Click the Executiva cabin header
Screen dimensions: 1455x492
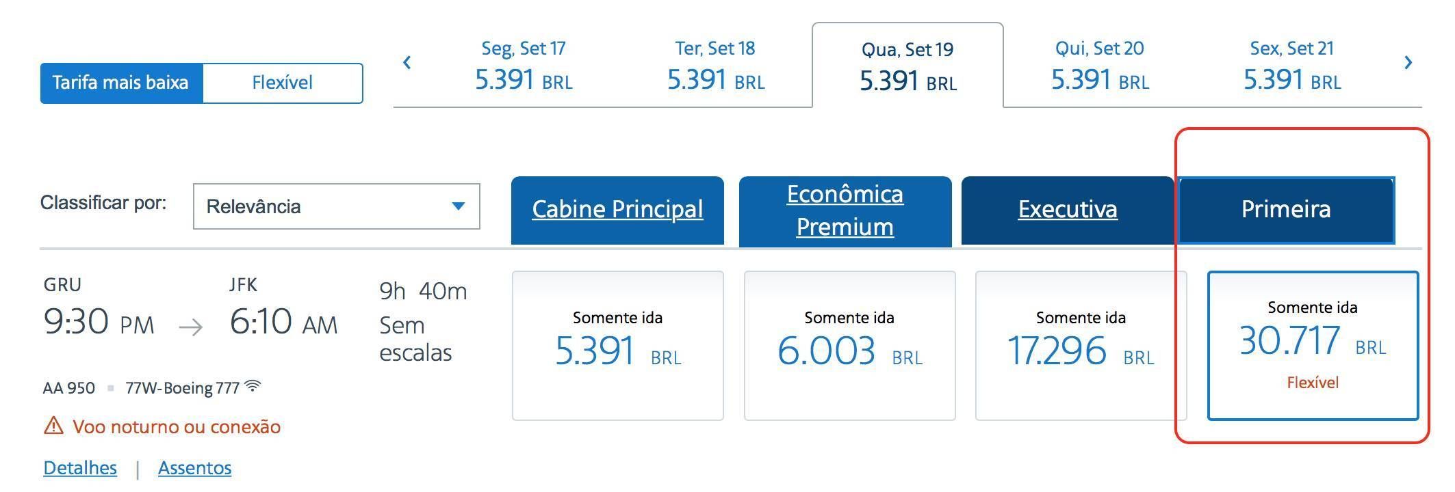click(x=1068, y=210)
